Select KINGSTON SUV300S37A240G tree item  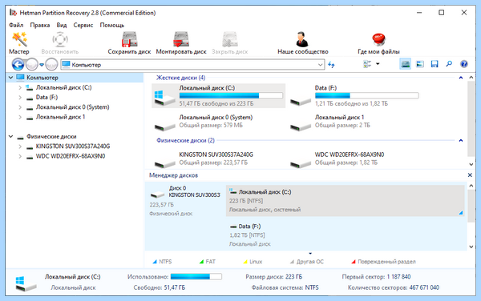pos(73,146)
